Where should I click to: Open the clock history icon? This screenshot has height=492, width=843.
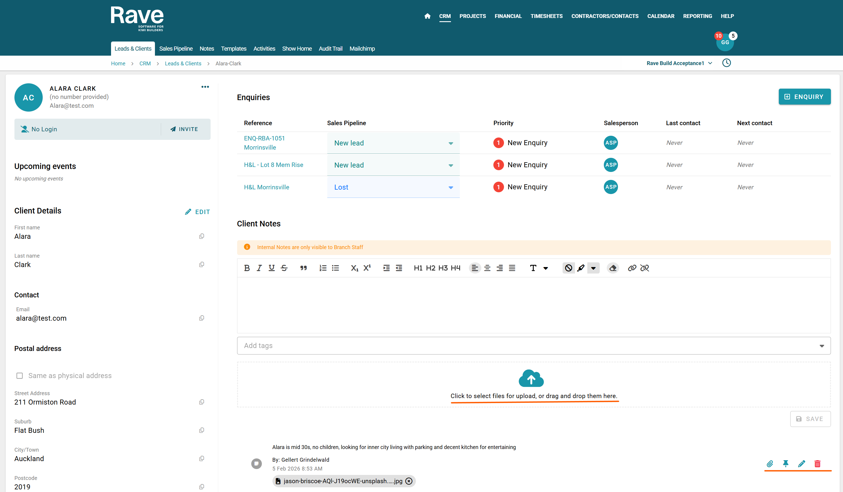click(x=726, y=63)
